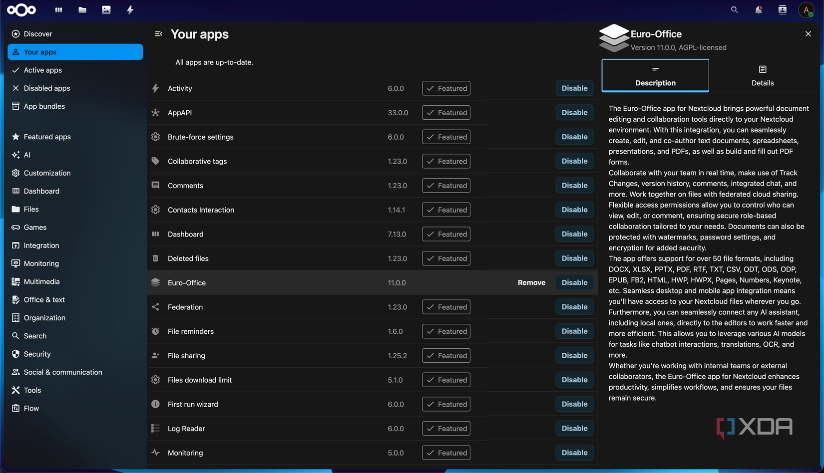The height and width of the screenshot is (473, 824).
Task: Select the File sharing app name
Action: click(186, 356)
